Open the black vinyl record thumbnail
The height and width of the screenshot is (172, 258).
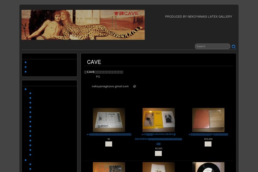tap(208, 167)
